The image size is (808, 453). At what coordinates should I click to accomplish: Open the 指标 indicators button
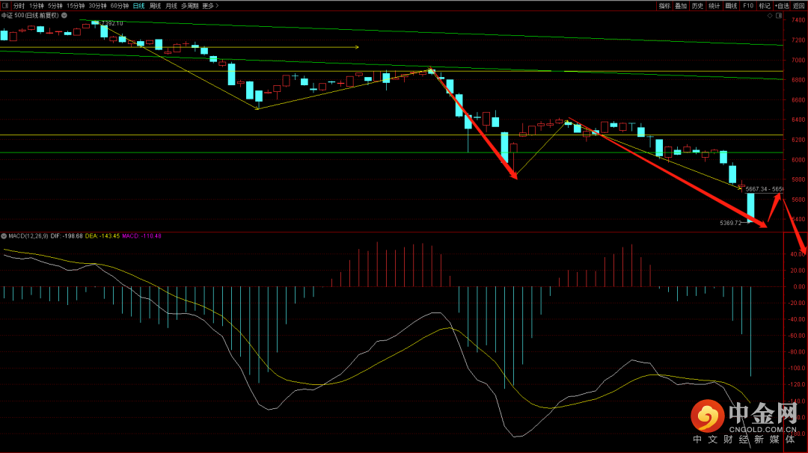(664, 5)
